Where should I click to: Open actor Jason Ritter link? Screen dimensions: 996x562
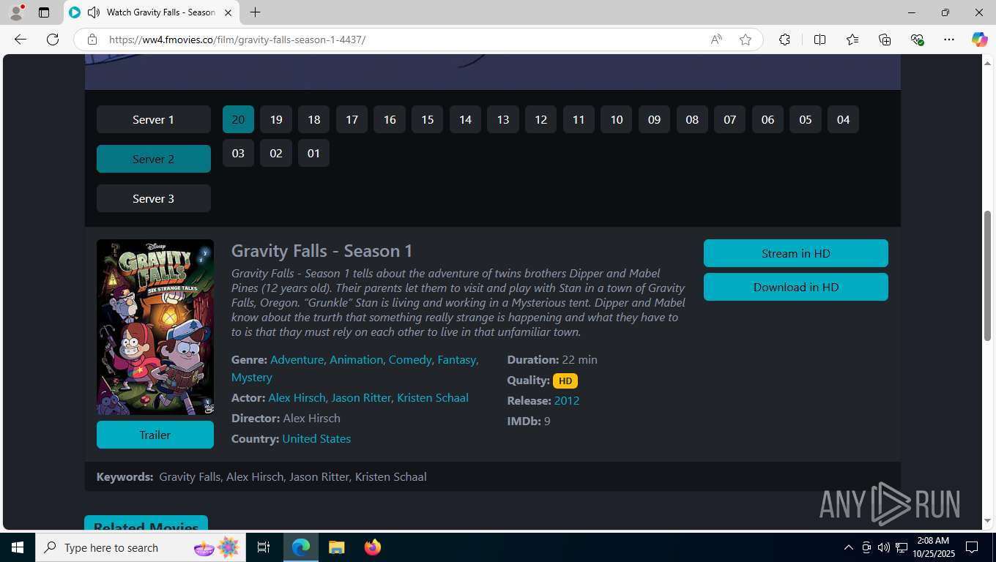coord(361,397)
